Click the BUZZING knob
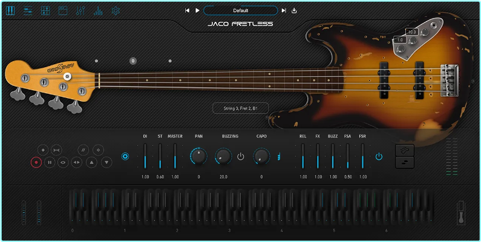This screenshot has width=481, height=242. click(x=223, y=156)
